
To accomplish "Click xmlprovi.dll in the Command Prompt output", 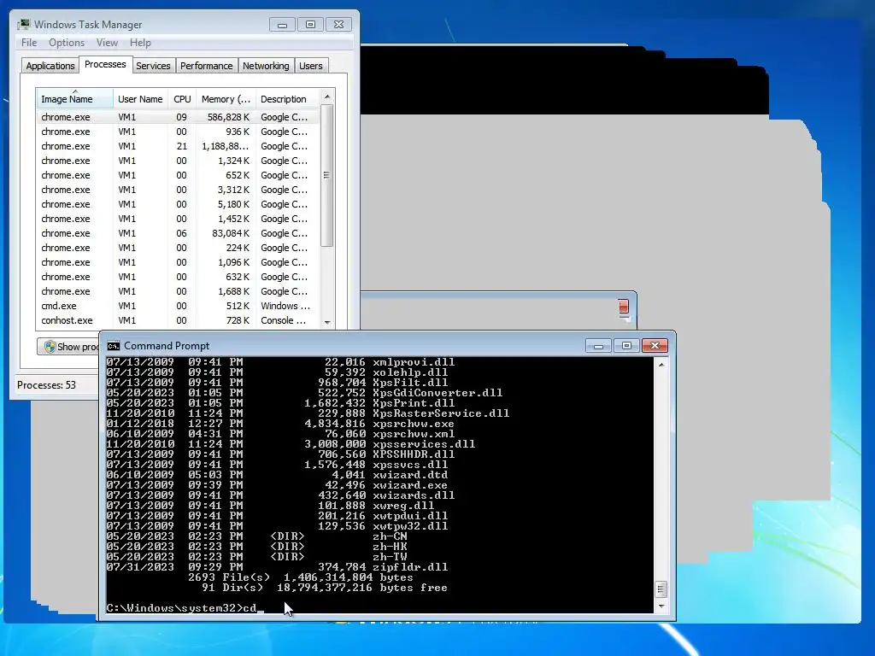I will pyautogui.click(x=414, y=362).
